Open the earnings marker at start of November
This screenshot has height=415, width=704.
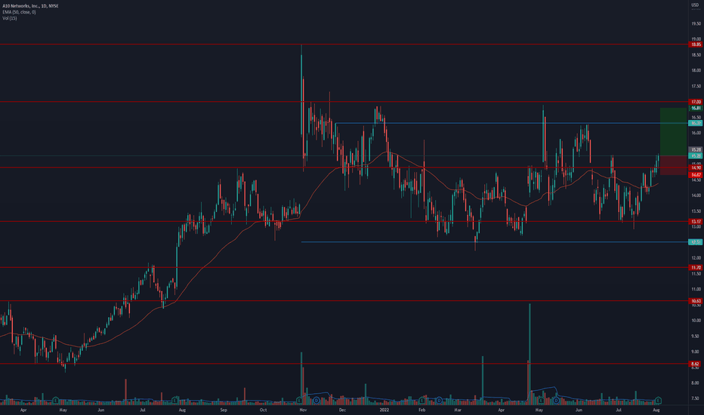click(x=299, y=400)
